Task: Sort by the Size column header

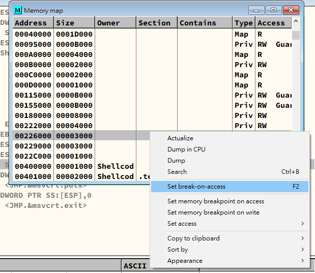Action: tap(65, 23)
